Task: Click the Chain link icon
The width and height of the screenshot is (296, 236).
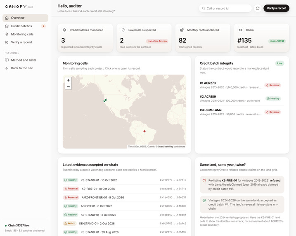Action: 241,30
